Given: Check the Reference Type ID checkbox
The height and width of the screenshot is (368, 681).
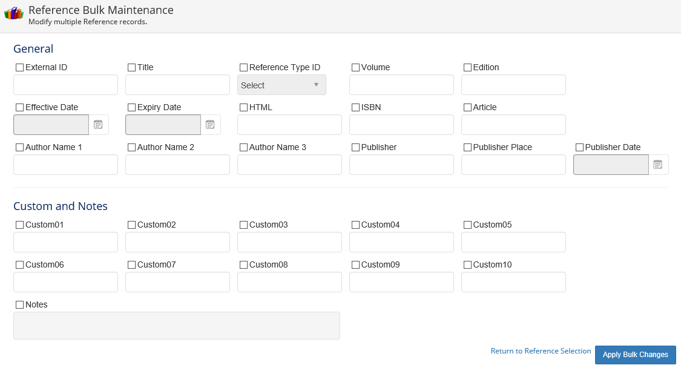Looking at the screenshot, I should [243, 68].
